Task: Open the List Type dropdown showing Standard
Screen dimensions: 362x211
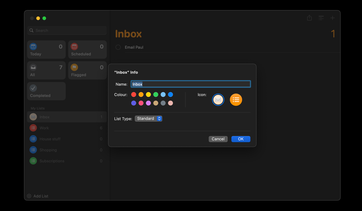Action: point(148,118)
